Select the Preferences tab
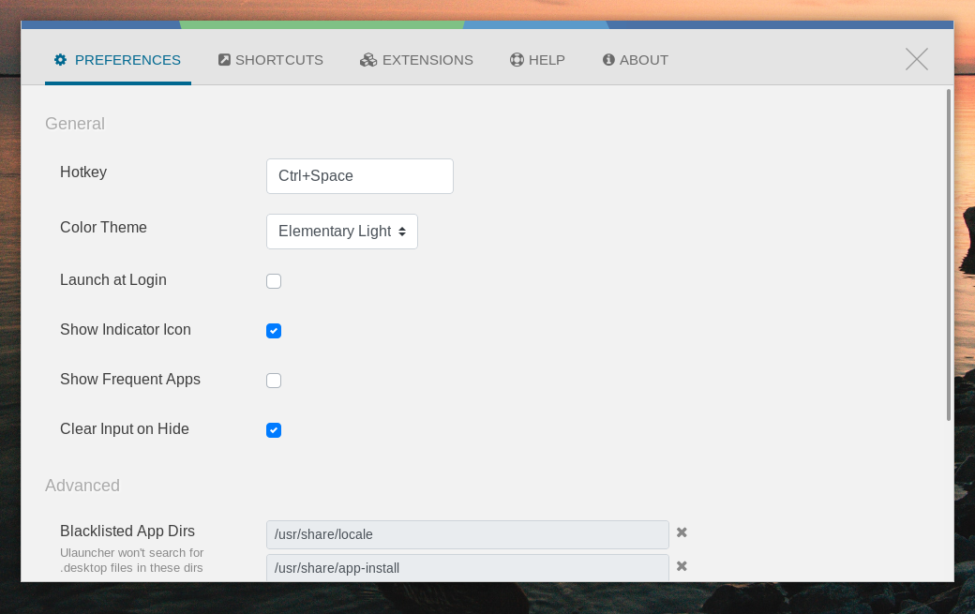The image size is (975, 614). pyautogui.click(x=117, y=59)
